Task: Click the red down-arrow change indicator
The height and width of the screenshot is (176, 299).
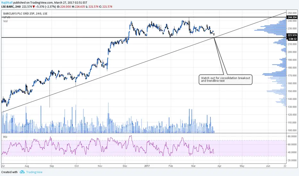Action: [34, 7]
